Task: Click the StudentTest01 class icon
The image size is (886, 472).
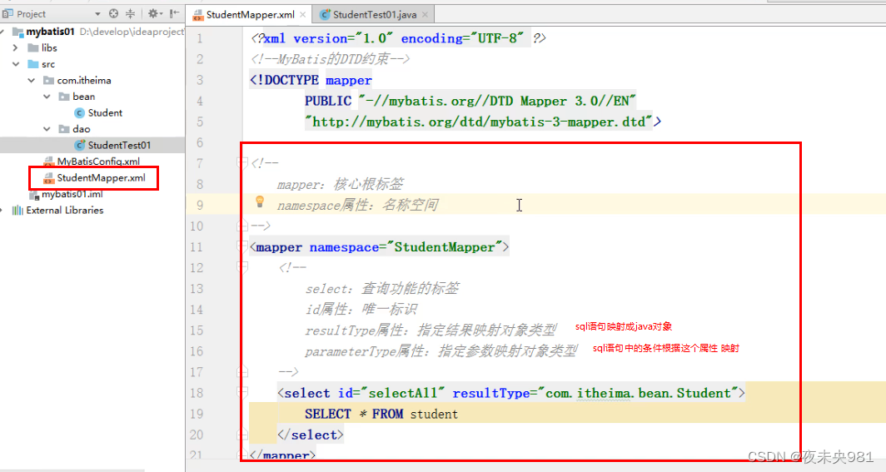Action: (x=80, y=146)
